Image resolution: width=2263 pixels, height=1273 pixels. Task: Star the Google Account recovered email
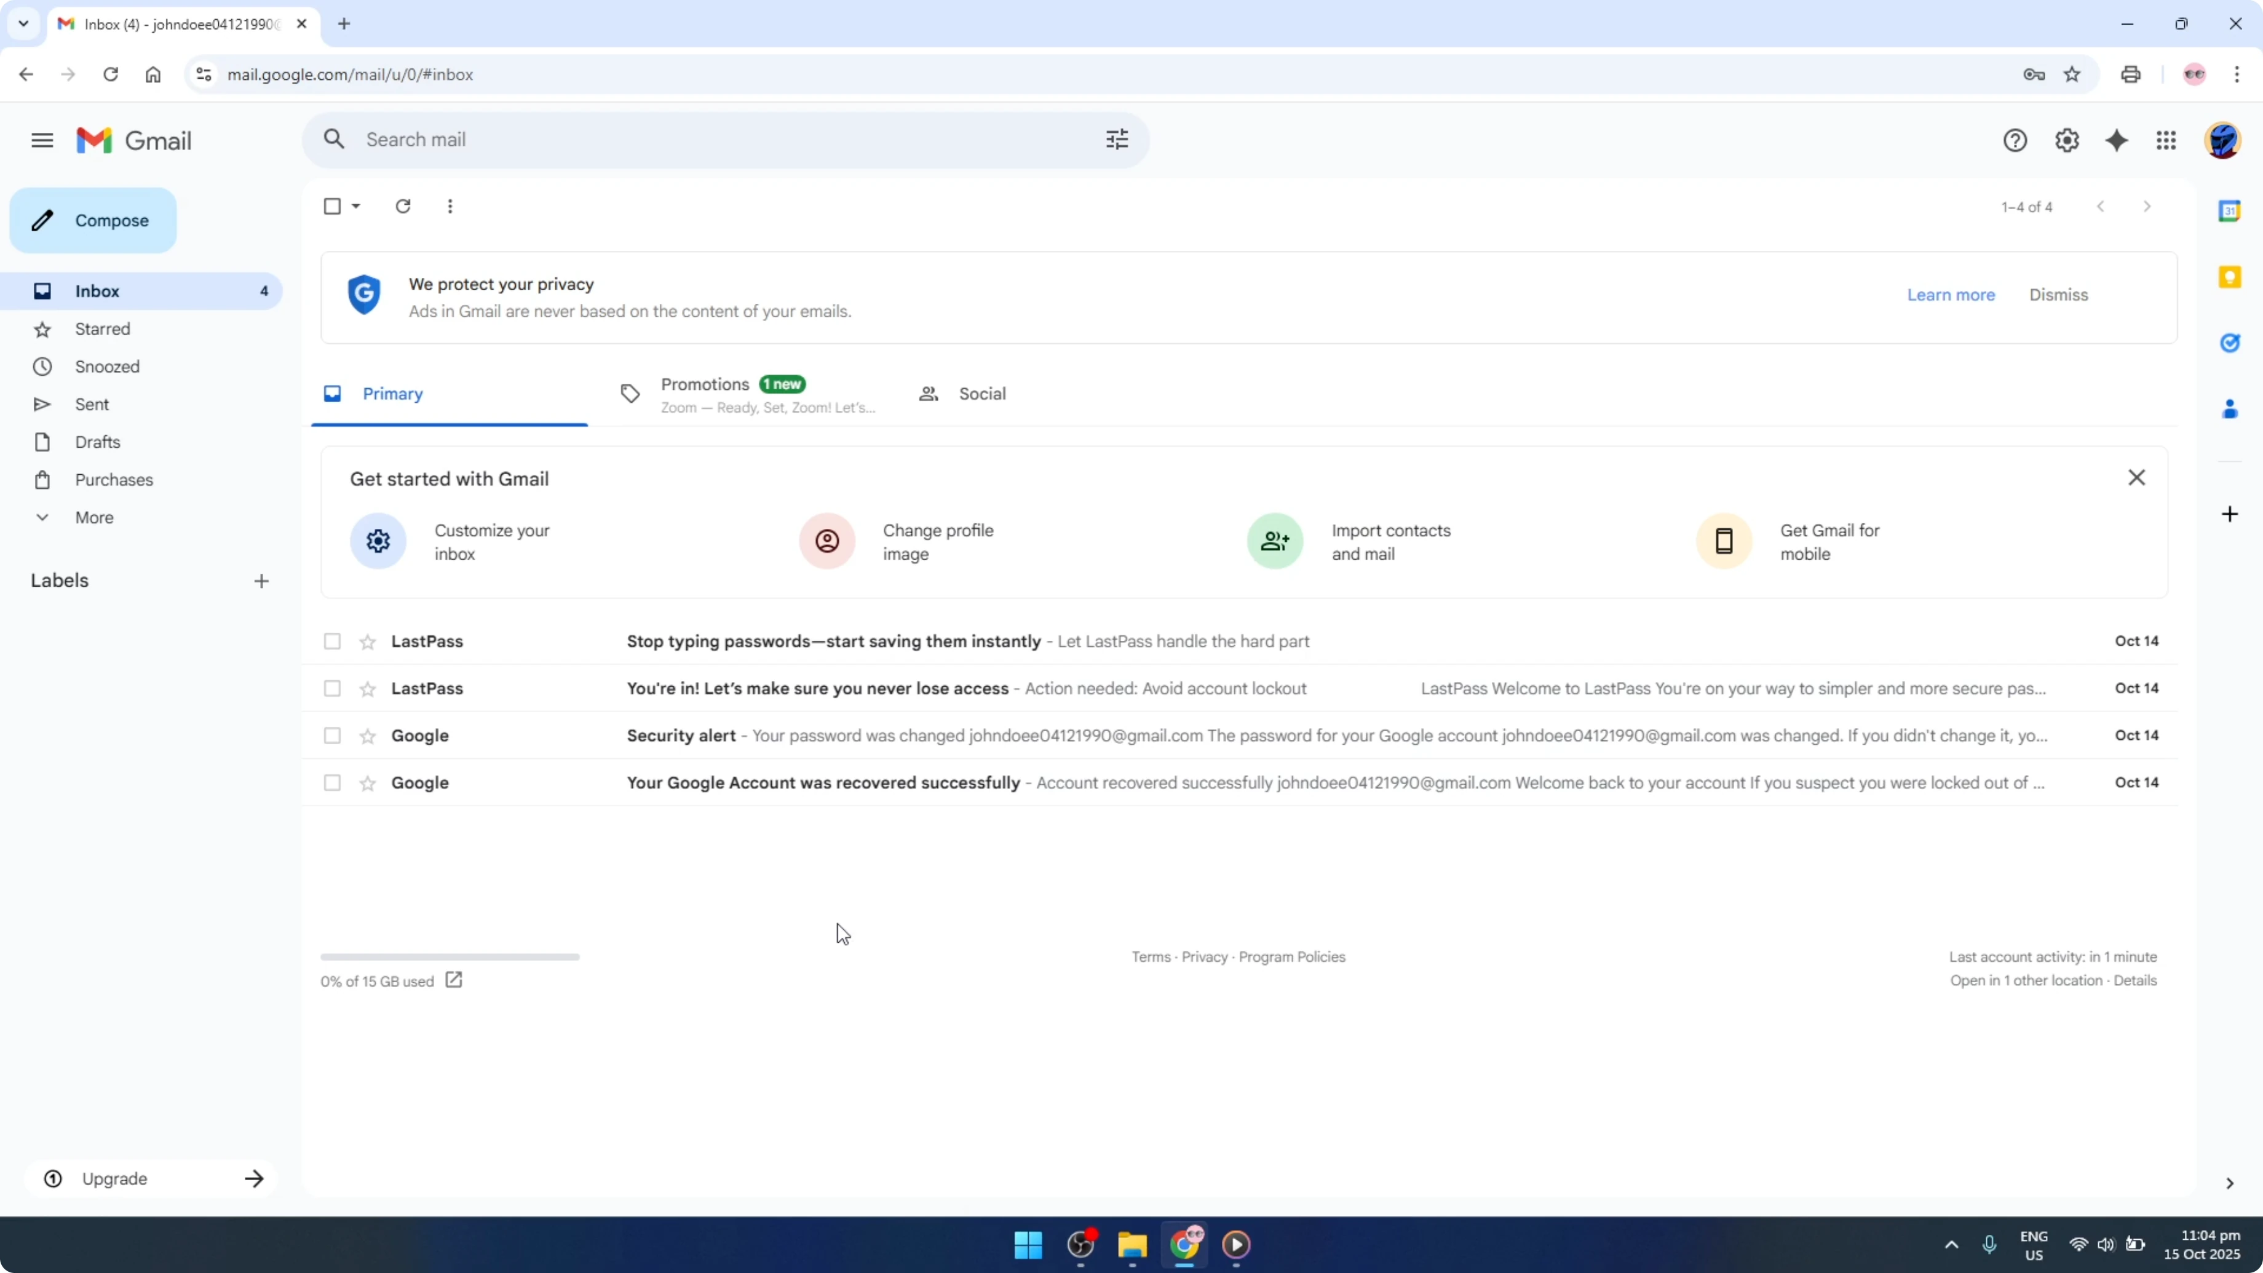[367, 783]
